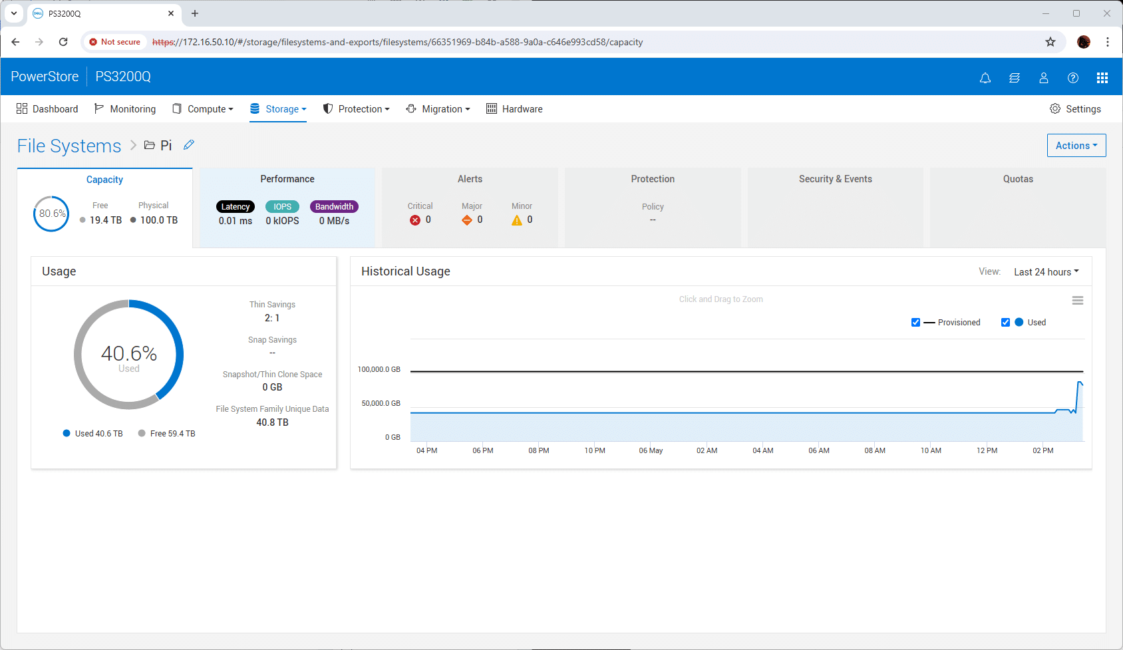Open the Actions dropdown button
1123x650 pixels.
(x=1076, y=146)
